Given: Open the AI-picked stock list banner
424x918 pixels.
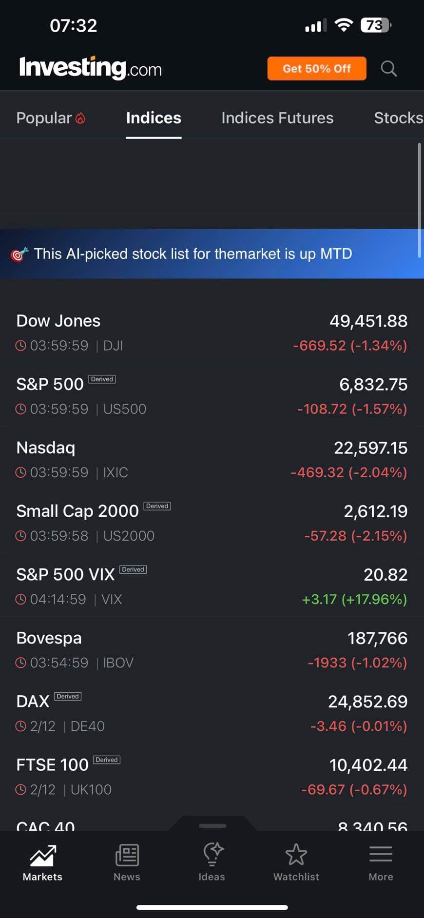Looking at the screenshot, I should click(x=193, y=254).
